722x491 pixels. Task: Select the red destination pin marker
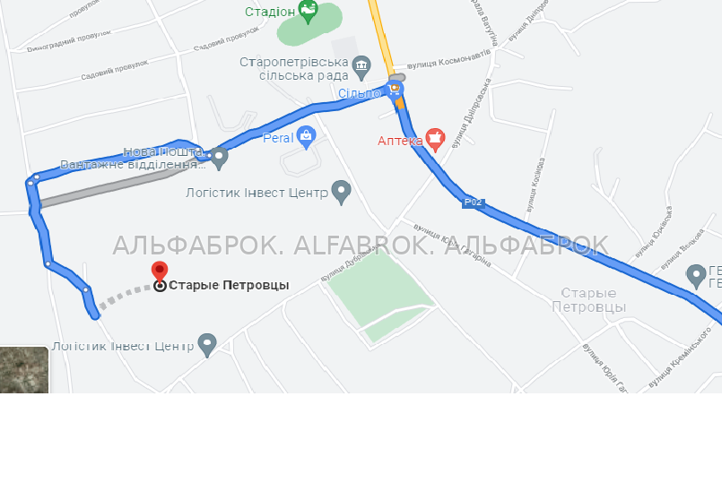click(160, 272)
